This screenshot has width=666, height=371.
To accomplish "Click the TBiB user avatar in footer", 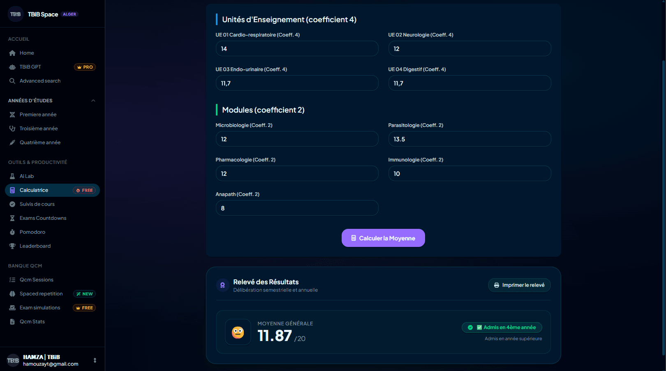I will click(x=13, y=360).
